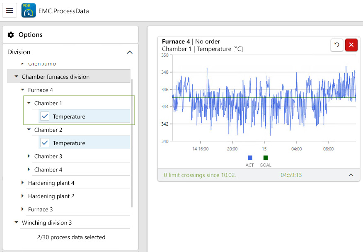Uncheck Temperature under Chamber 1
Viewport: 363px width, 252px height.
click(x=45, y=116)
